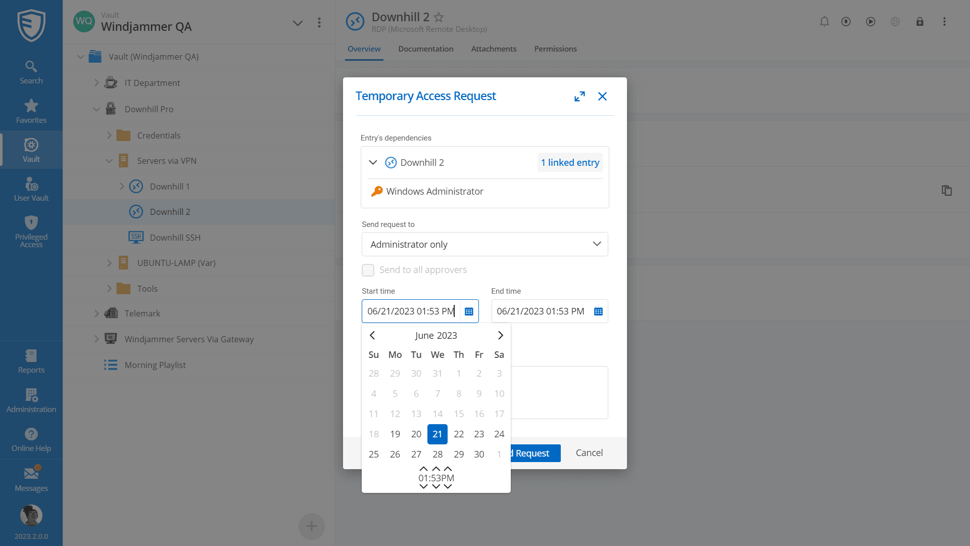Expand the IT Department folder

coord(96,83)
